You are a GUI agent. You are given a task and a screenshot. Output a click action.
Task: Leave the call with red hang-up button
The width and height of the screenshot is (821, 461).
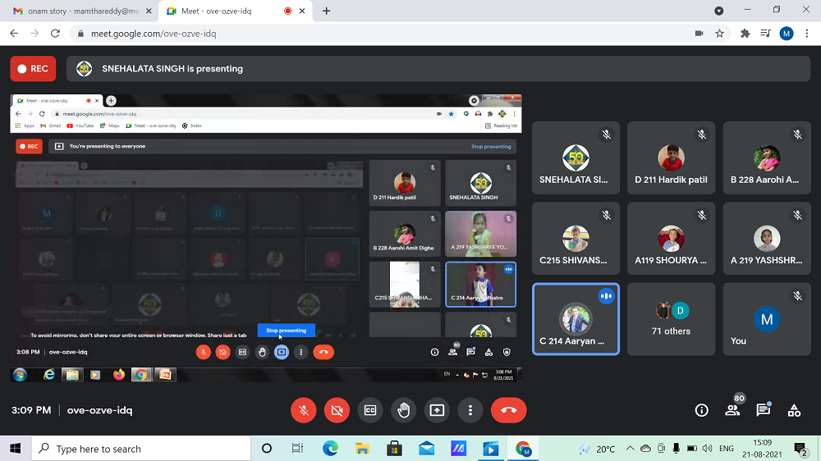pyautogui.click(x=508, y=410)
